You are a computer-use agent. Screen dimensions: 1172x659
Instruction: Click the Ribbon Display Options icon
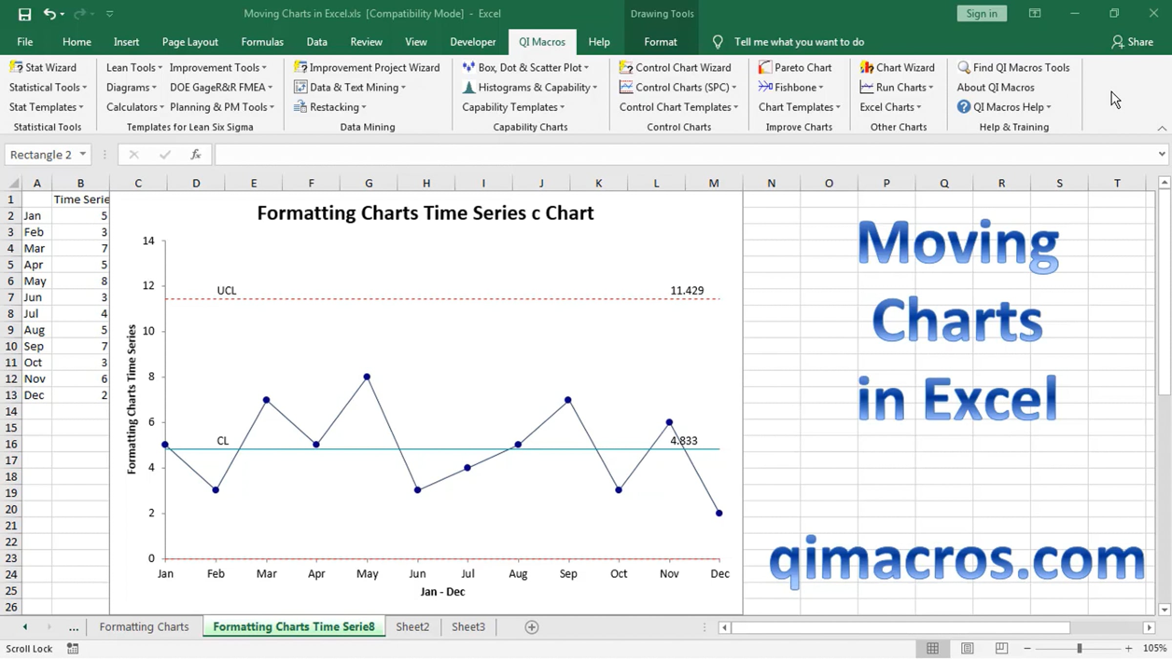[1035, 13]
